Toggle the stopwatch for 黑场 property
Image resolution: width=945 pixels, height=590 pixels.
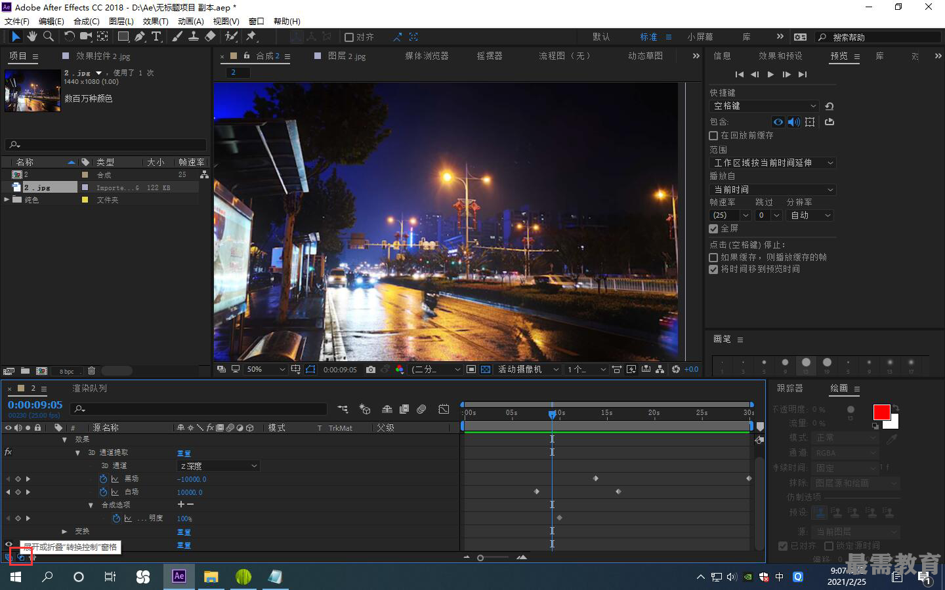[x=103, y=479]
